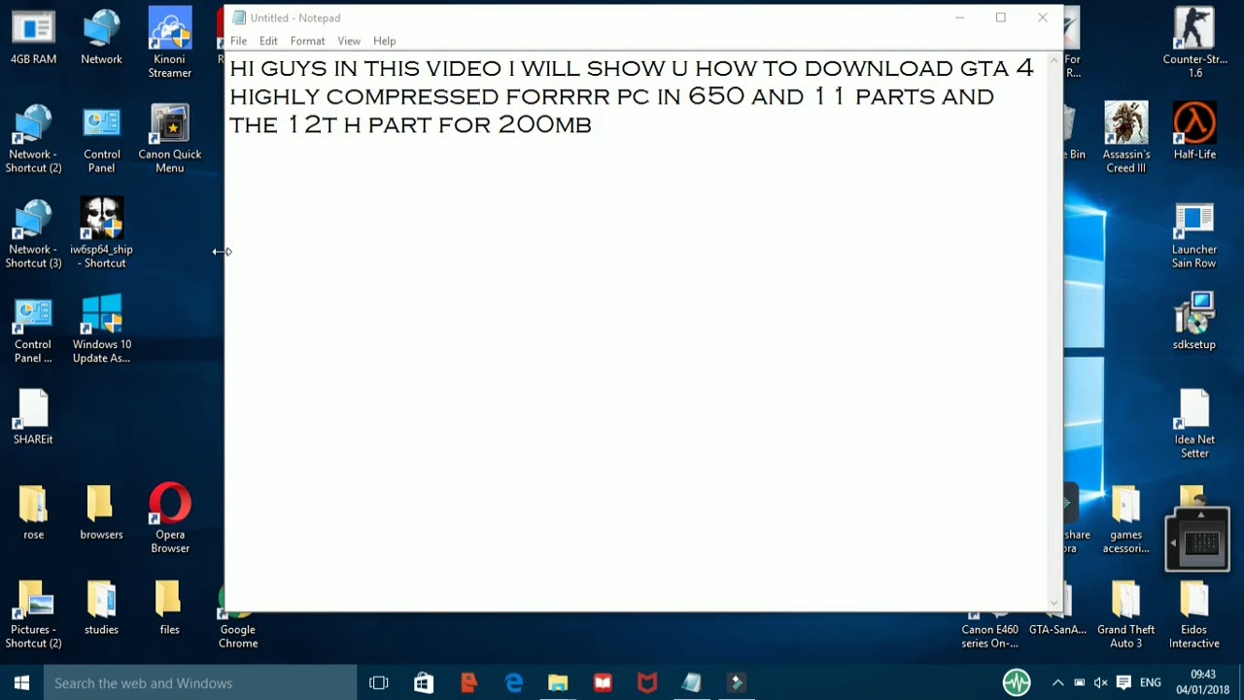Open the View menu in Notepad
1244x700 pixels.
point(349,41)
